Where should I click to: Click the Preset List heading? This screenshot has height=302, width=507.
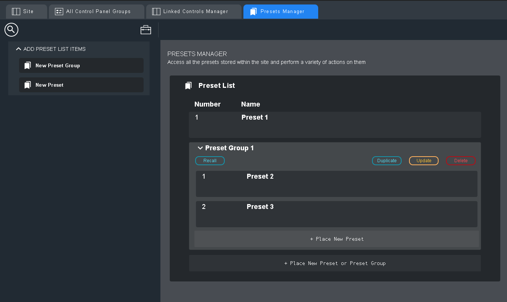(216, 86)
